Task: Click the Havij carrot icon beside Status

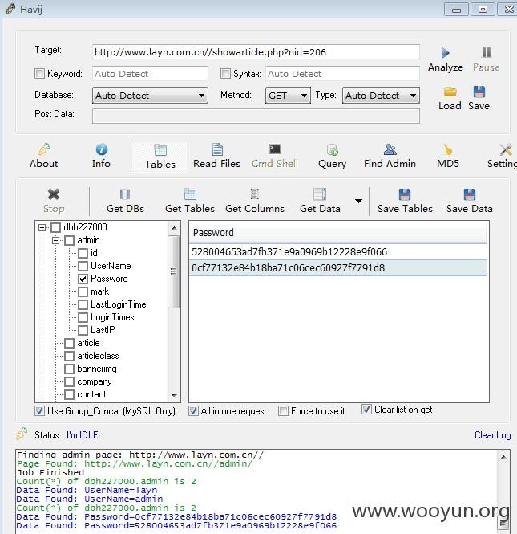Action: coord(22,434)
